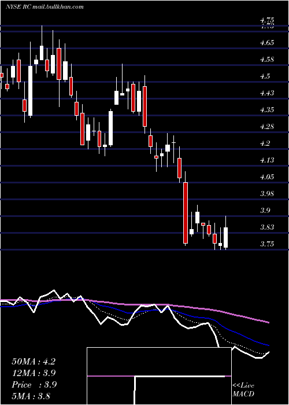Click the 3.9 price axis label

(x=265, y=211)
